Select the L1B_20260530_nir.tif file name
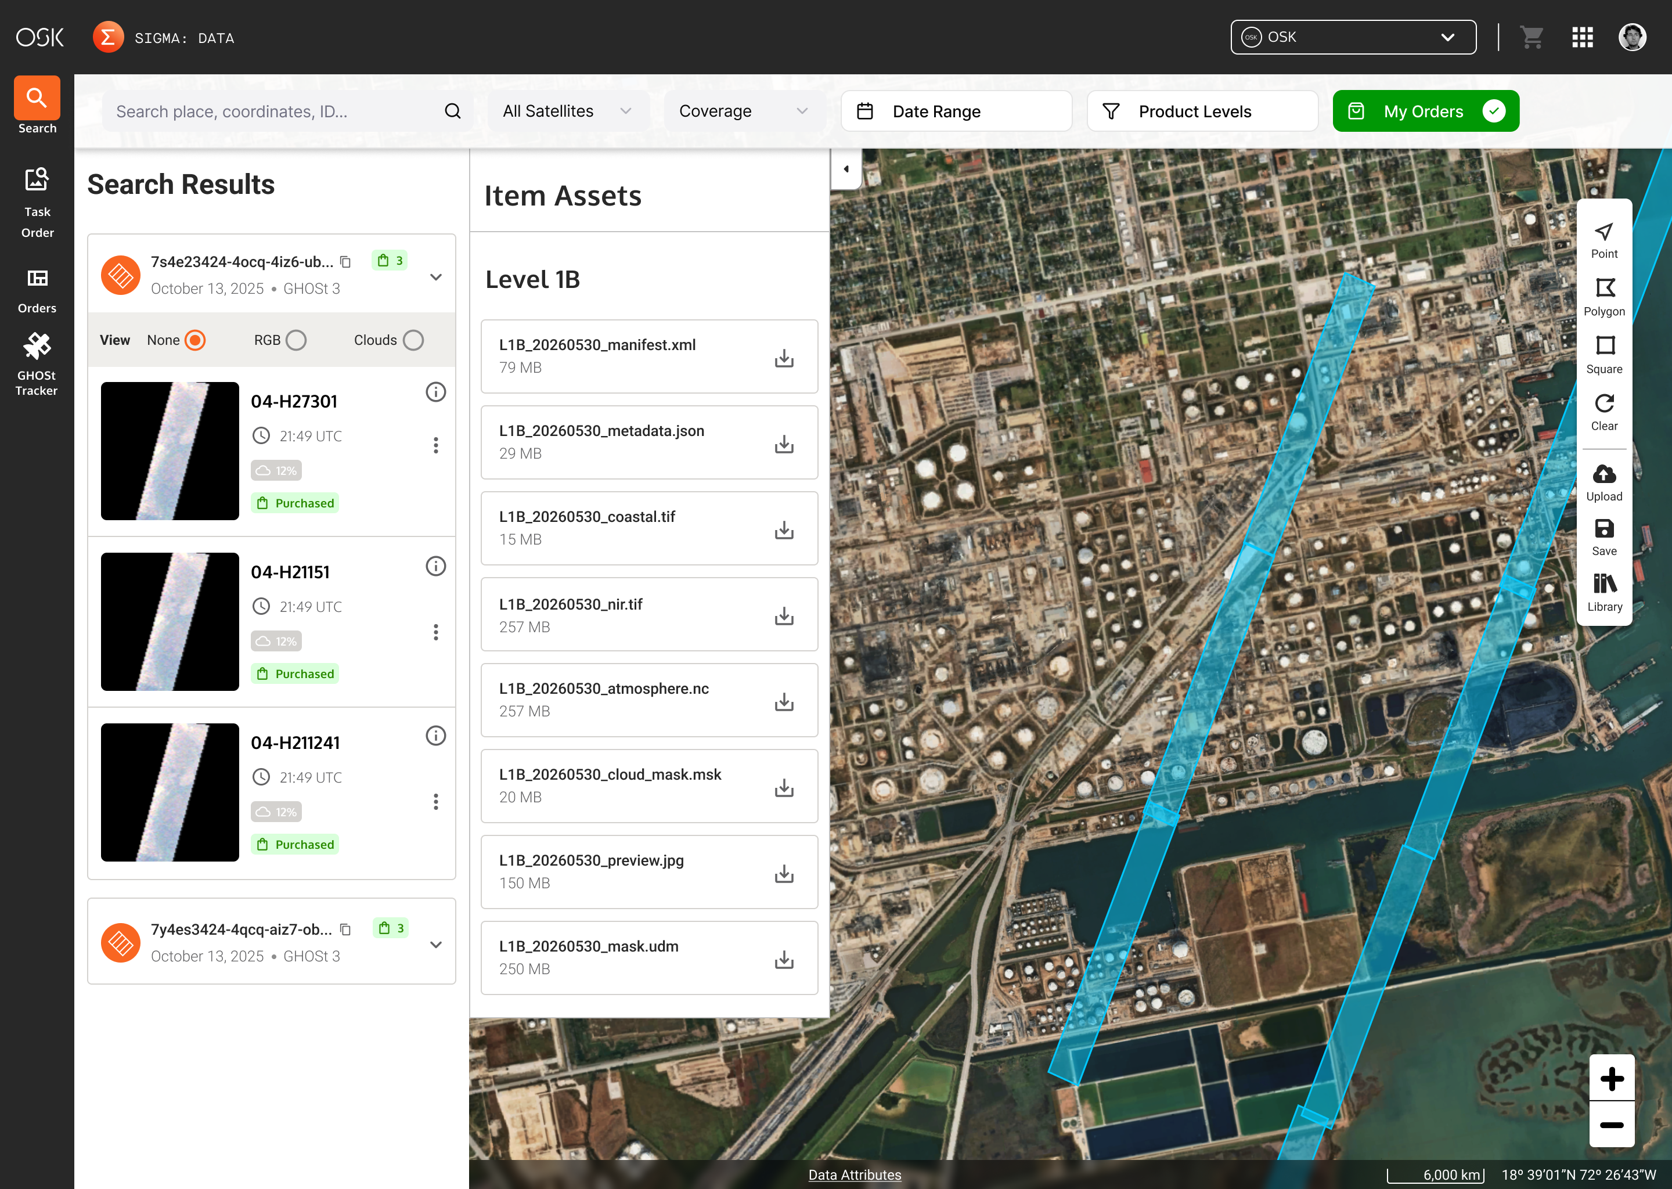This screenshot has width=1672, height=1189. pyautogui.click(x=570, y=604)
